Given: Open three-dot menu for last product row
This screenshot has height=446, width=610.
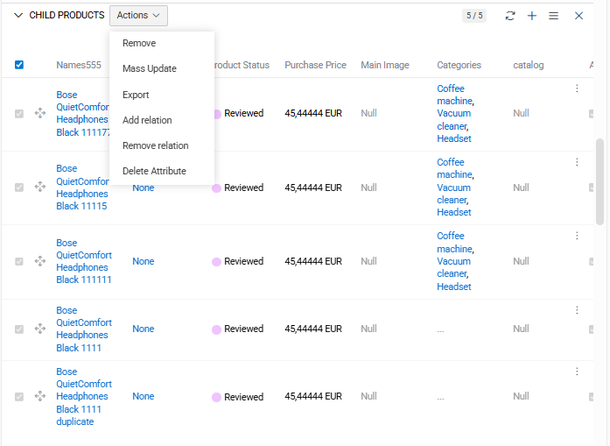Looking at the screenshot, I should point(577,372).
